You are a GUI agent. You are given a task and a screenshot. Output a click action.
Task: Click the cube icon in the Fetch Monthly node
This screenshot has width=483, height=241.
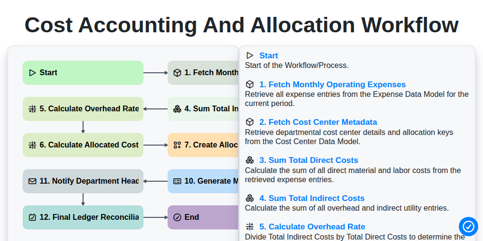177,73
